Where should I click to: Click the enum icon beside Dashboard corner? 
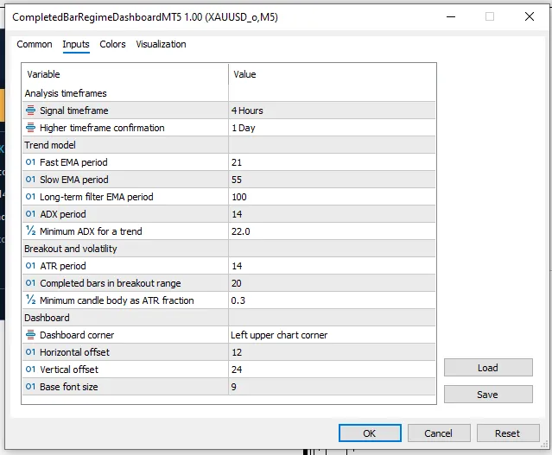coord(30,335)
